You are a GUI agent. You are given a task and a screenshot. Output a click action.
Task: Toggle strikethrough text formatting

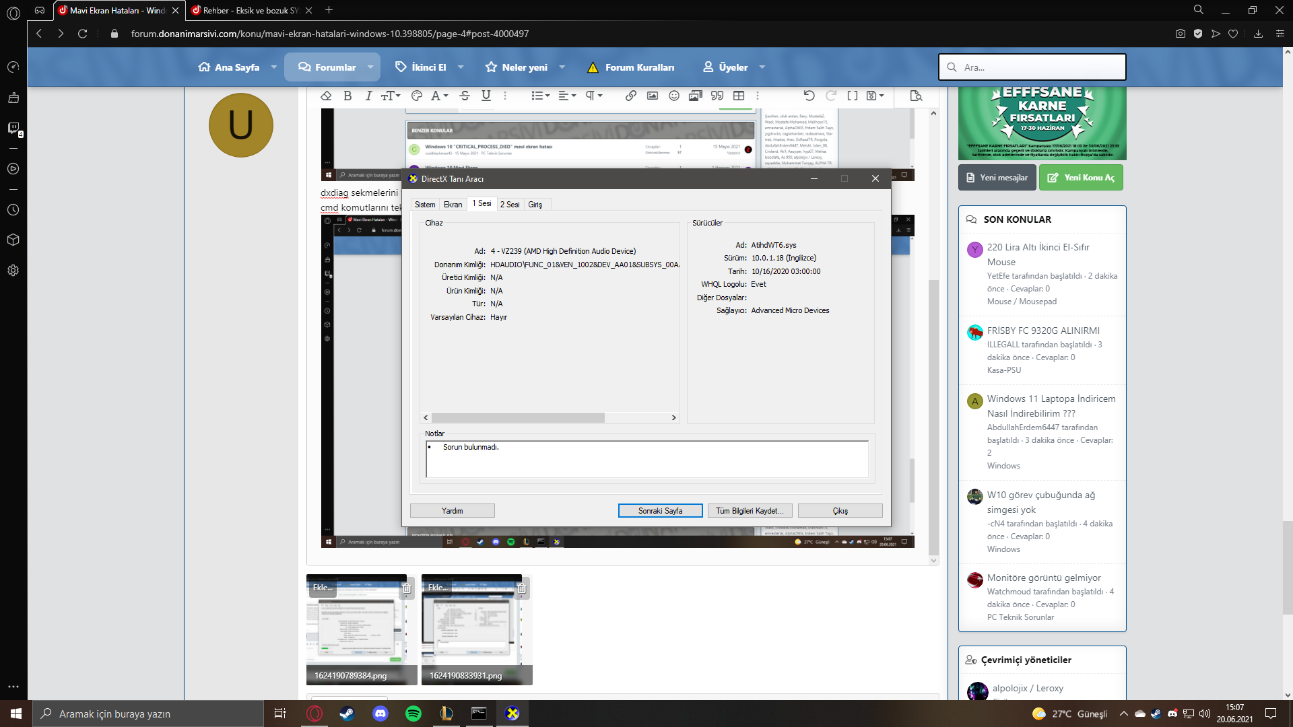pyautogui.click(x=465, y=96)
